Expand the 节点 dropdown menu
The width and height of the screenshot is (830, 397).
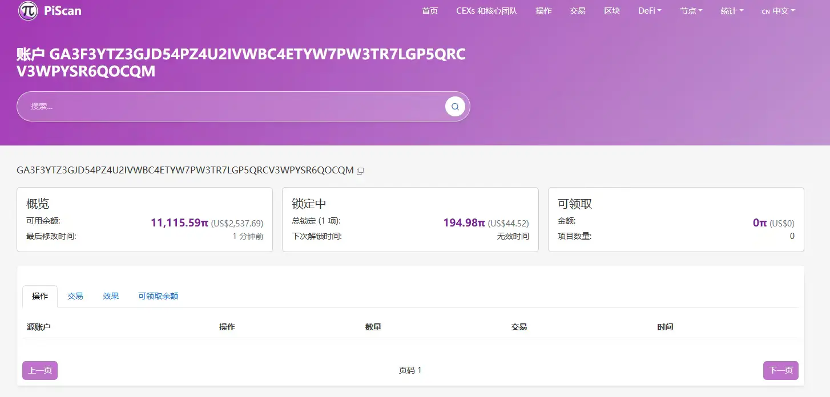point(691,11)
